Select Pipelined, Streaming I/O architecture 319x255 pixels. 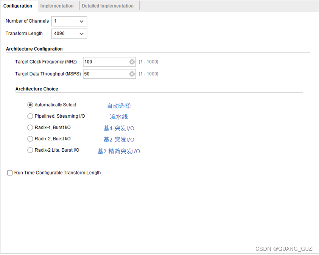coord(30,116)
